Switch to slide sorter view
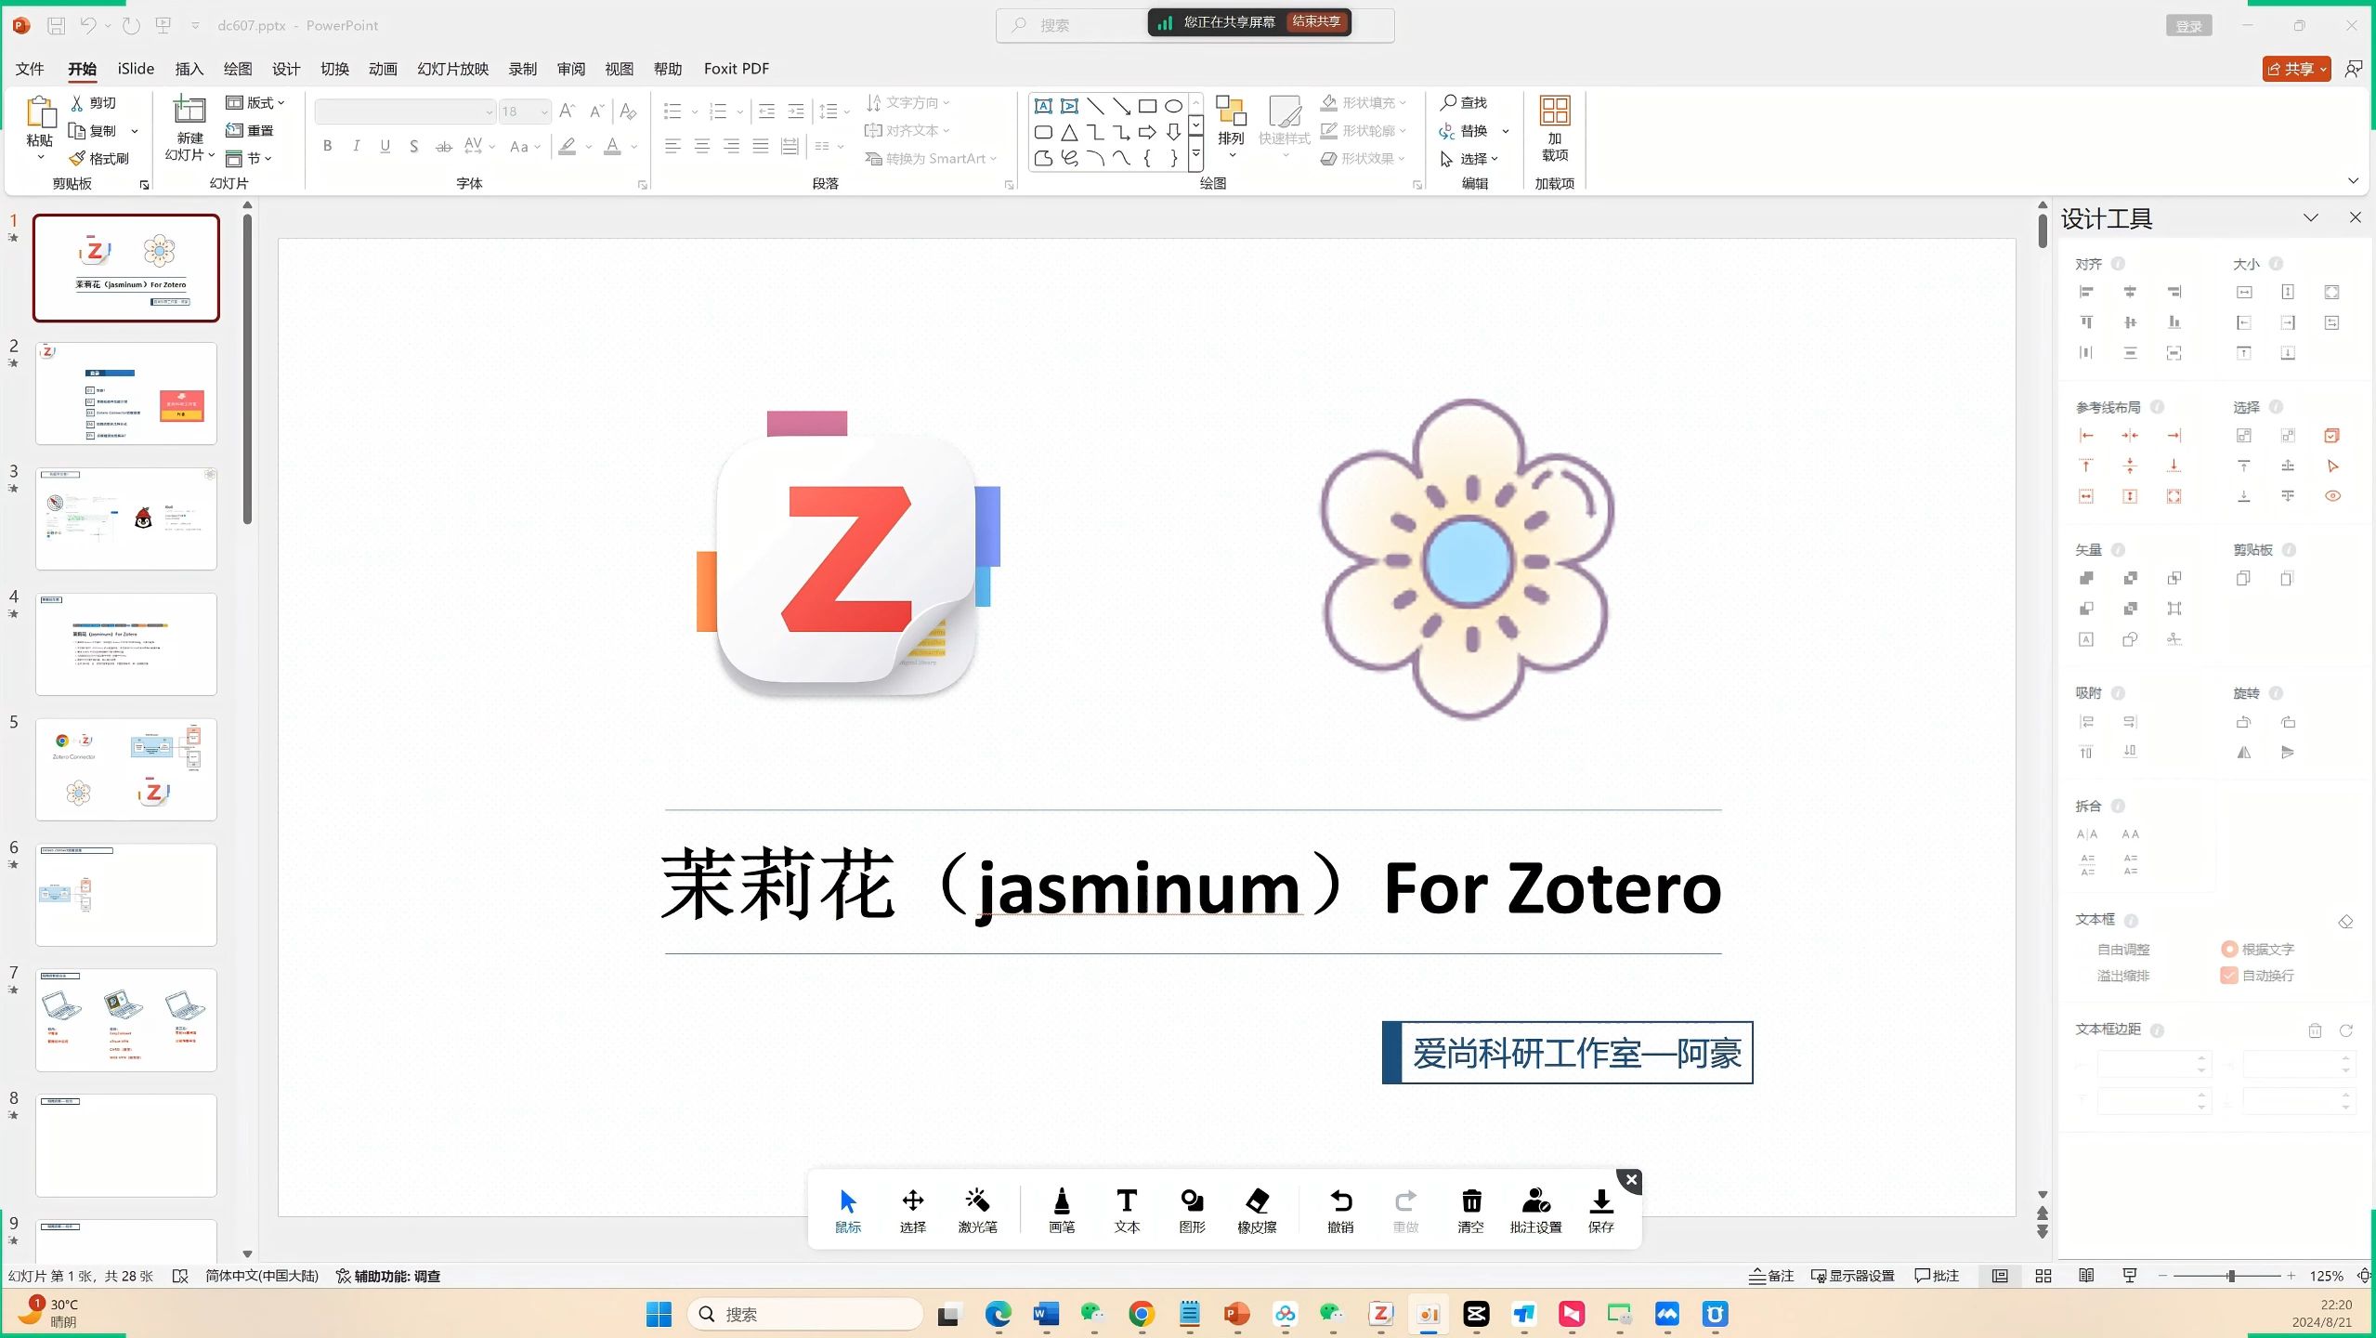This screenshot has height=1338, width=2376. 2043,1276
